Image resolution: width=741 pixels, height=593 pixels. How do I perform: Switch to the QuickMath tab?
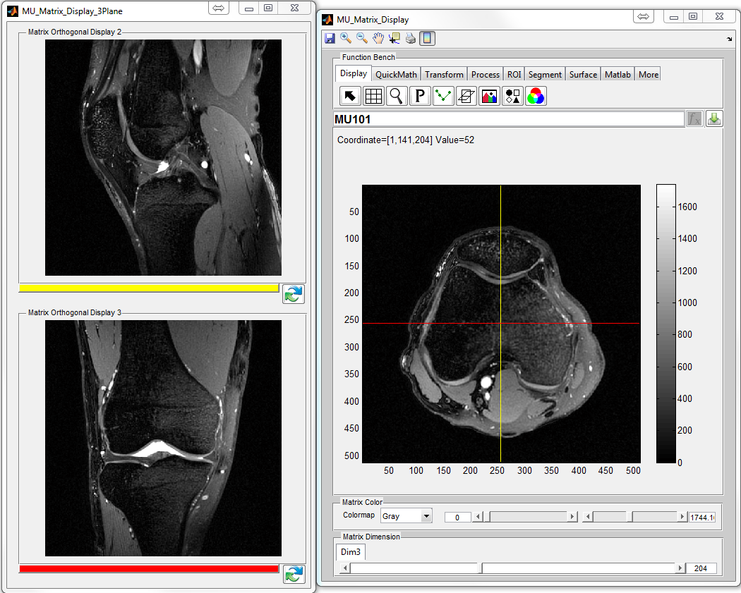397,74
